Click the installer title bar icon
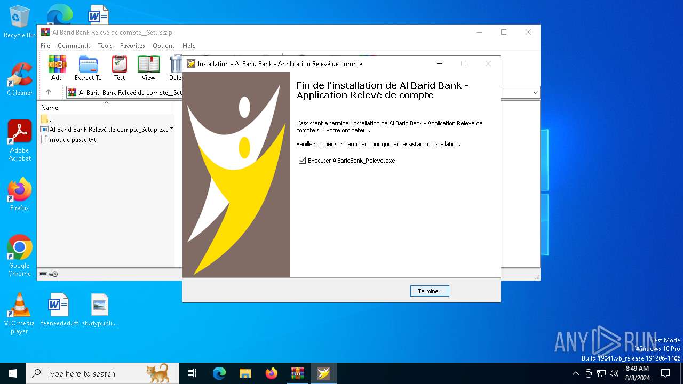683x384 pixels. pyautogui.click(x=191, y=63)
